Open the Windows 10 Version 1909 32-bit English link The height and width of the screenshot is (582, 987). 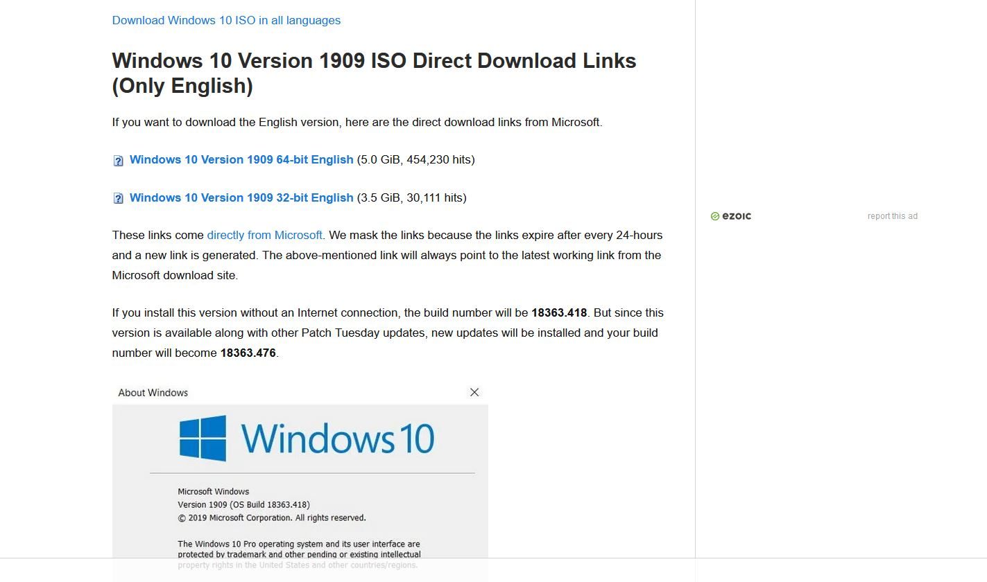click(241, 198)
